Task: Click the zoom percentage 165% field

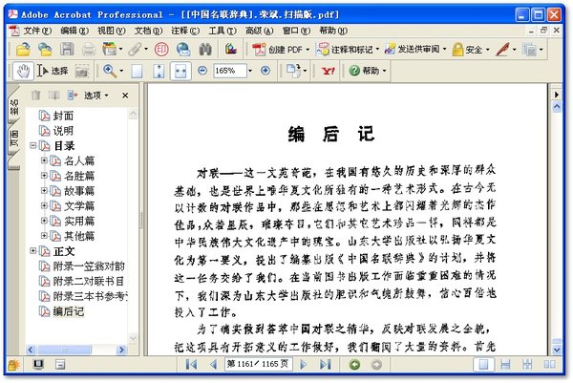Action: pyautogui.click(x=230, y=71)
